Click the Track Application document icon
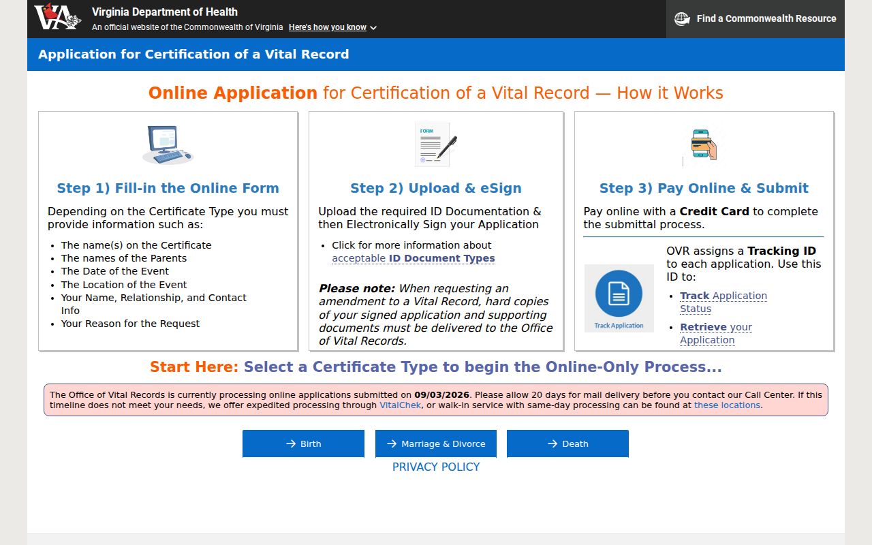Screen dimensions: 872x545 click(619, 298)
